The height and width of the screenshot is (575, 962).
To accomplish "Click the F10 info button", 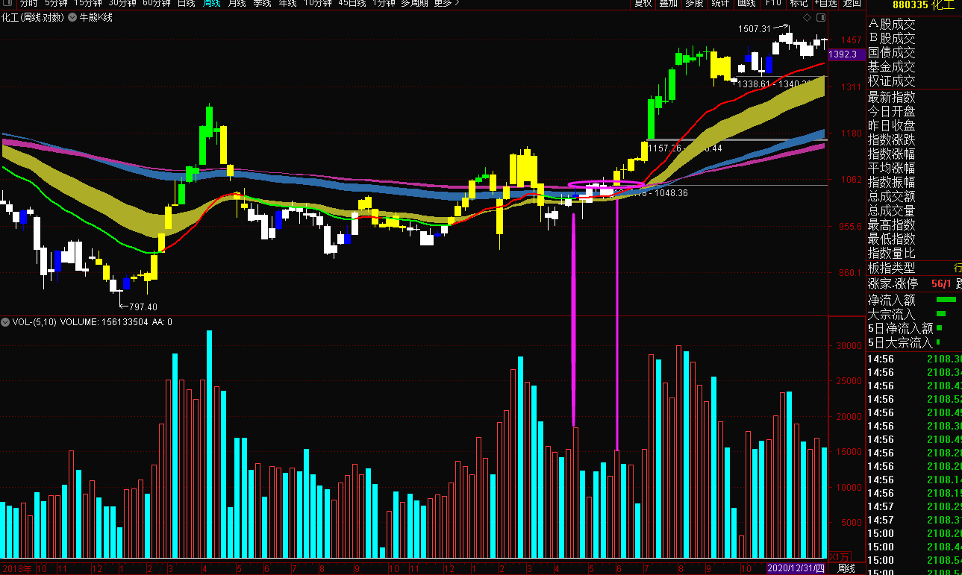I will pyautogui.click(x=773, y=3).
